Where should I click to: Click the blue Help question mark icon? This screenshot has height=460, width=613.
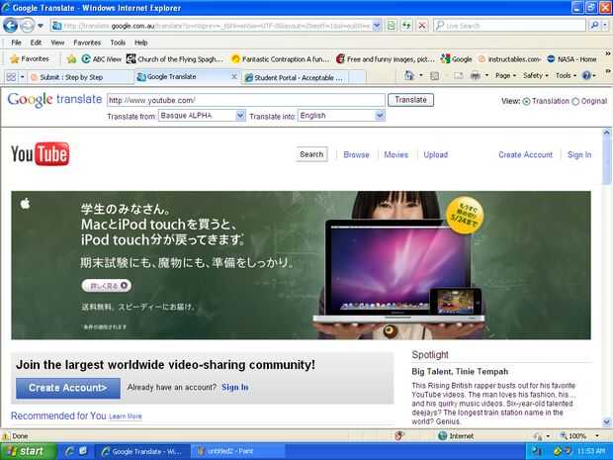tap(586, 75)
